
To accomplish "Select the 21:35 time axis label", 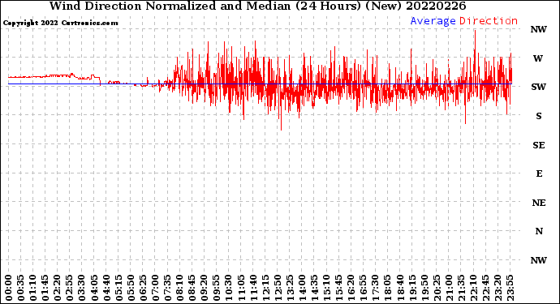I will (x=461, y=288).
